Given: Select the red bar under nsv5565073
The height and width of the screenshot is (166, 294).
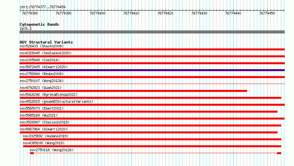Looking at the screenshot, I should pos(149,112).
